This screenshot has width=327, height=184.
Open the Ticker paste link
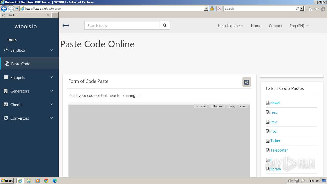[275, 141]
